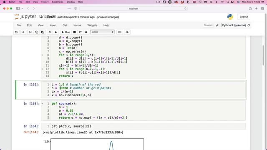Cut selected cells with scissors icon
The height and width of the screenshot is (150, 267).
pos(30,32)
